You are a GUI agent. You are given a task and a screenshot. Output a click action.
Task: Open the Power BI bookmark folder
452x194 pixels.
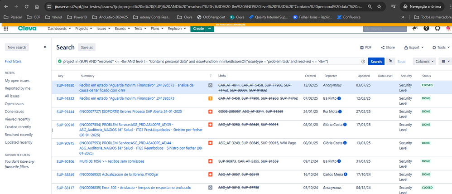[77, 17]
